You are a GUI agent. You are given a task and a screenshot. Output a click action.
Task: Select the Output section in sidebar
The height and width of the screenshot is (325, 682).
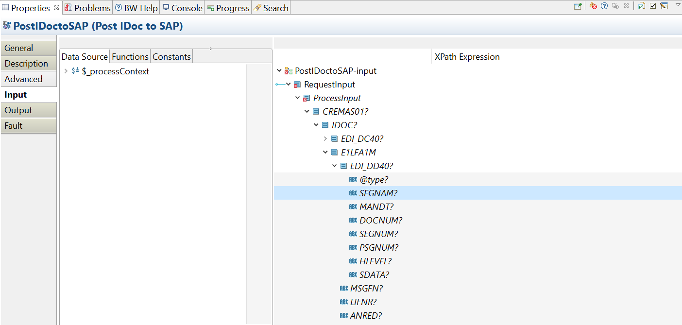click(x=18, y=110)
